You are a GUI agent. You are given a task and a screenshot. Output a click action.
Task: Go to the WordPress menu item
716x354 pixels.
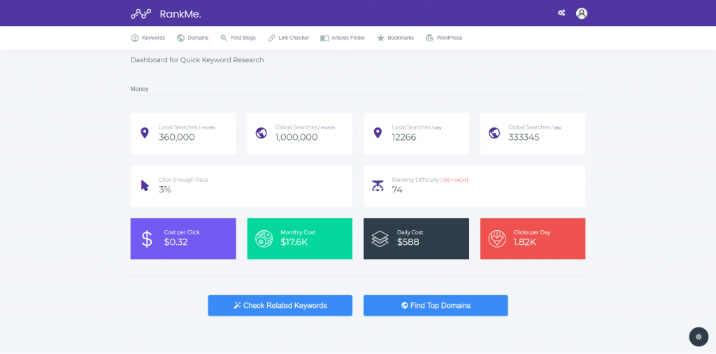pos(444,38)
